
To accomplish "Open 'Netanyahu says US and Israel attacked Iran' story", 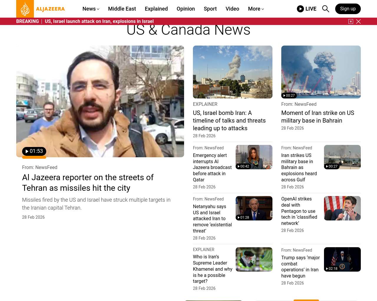I will (212, 219).
